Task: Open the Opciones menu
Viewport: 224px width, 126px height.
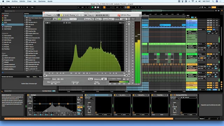Action: [42, 1]
